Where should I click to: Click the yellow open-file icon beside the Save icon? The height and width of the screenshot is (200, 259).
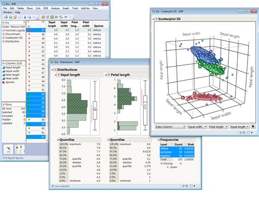point(15,17)
